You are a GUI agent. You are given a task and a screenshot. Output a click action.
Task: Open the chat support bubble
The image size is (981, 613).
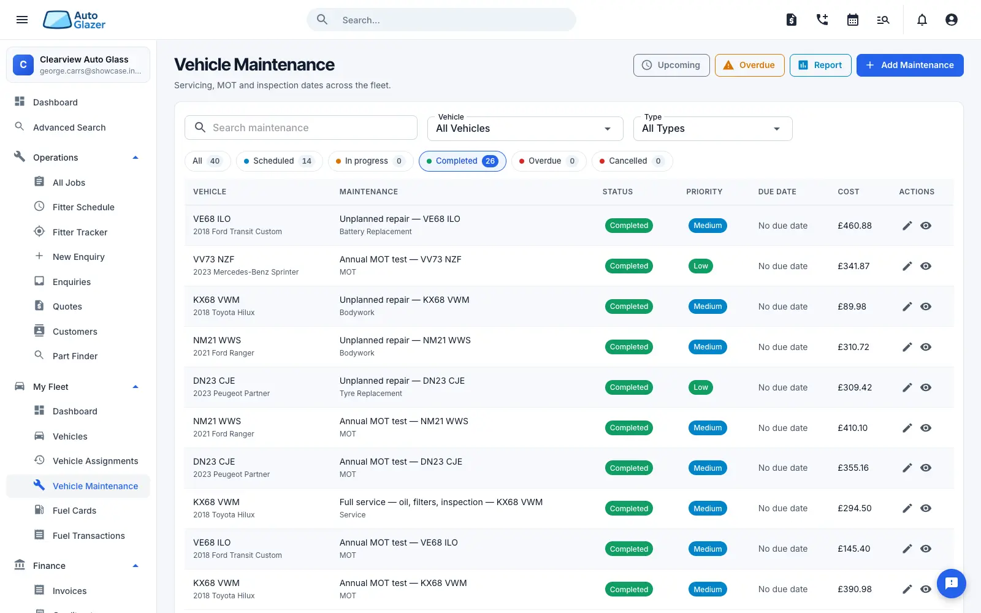click(952, 583)
